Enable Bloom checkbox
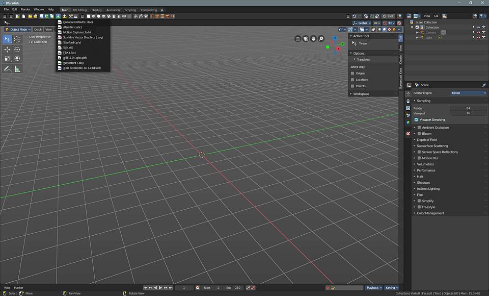Viewport: 489px width, 296px height. click(419, 134)
